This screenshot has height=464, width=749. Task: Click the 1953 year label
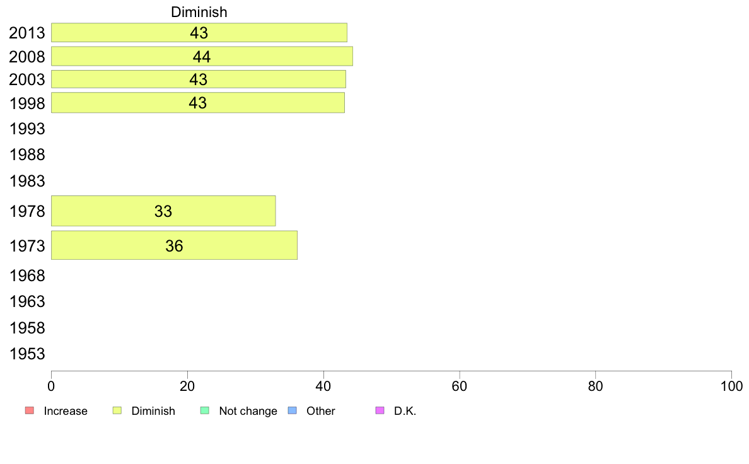click(27, 354)
